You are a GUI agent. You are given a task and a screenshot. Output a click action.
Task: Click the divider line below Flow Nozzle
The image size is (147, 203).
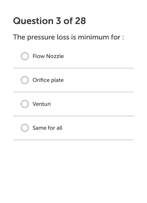click(x=74, y=68)
